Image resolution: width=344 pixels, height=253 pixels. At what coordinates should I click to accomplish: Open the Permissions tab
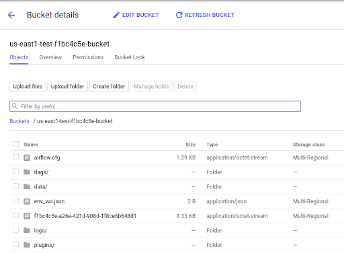click(x=88, y=57)
